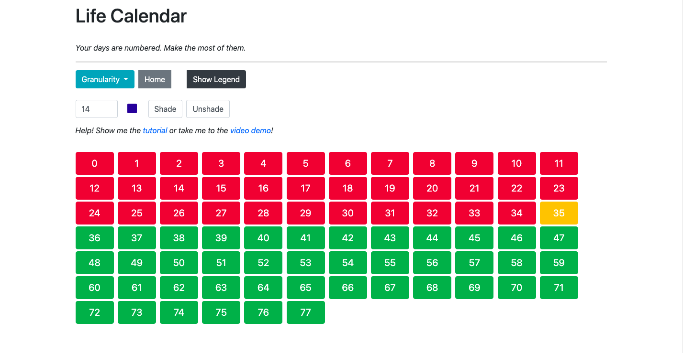The image size is (683, 353).
Task: Open the dark blue color swatch picker
Action: [132, 108]
